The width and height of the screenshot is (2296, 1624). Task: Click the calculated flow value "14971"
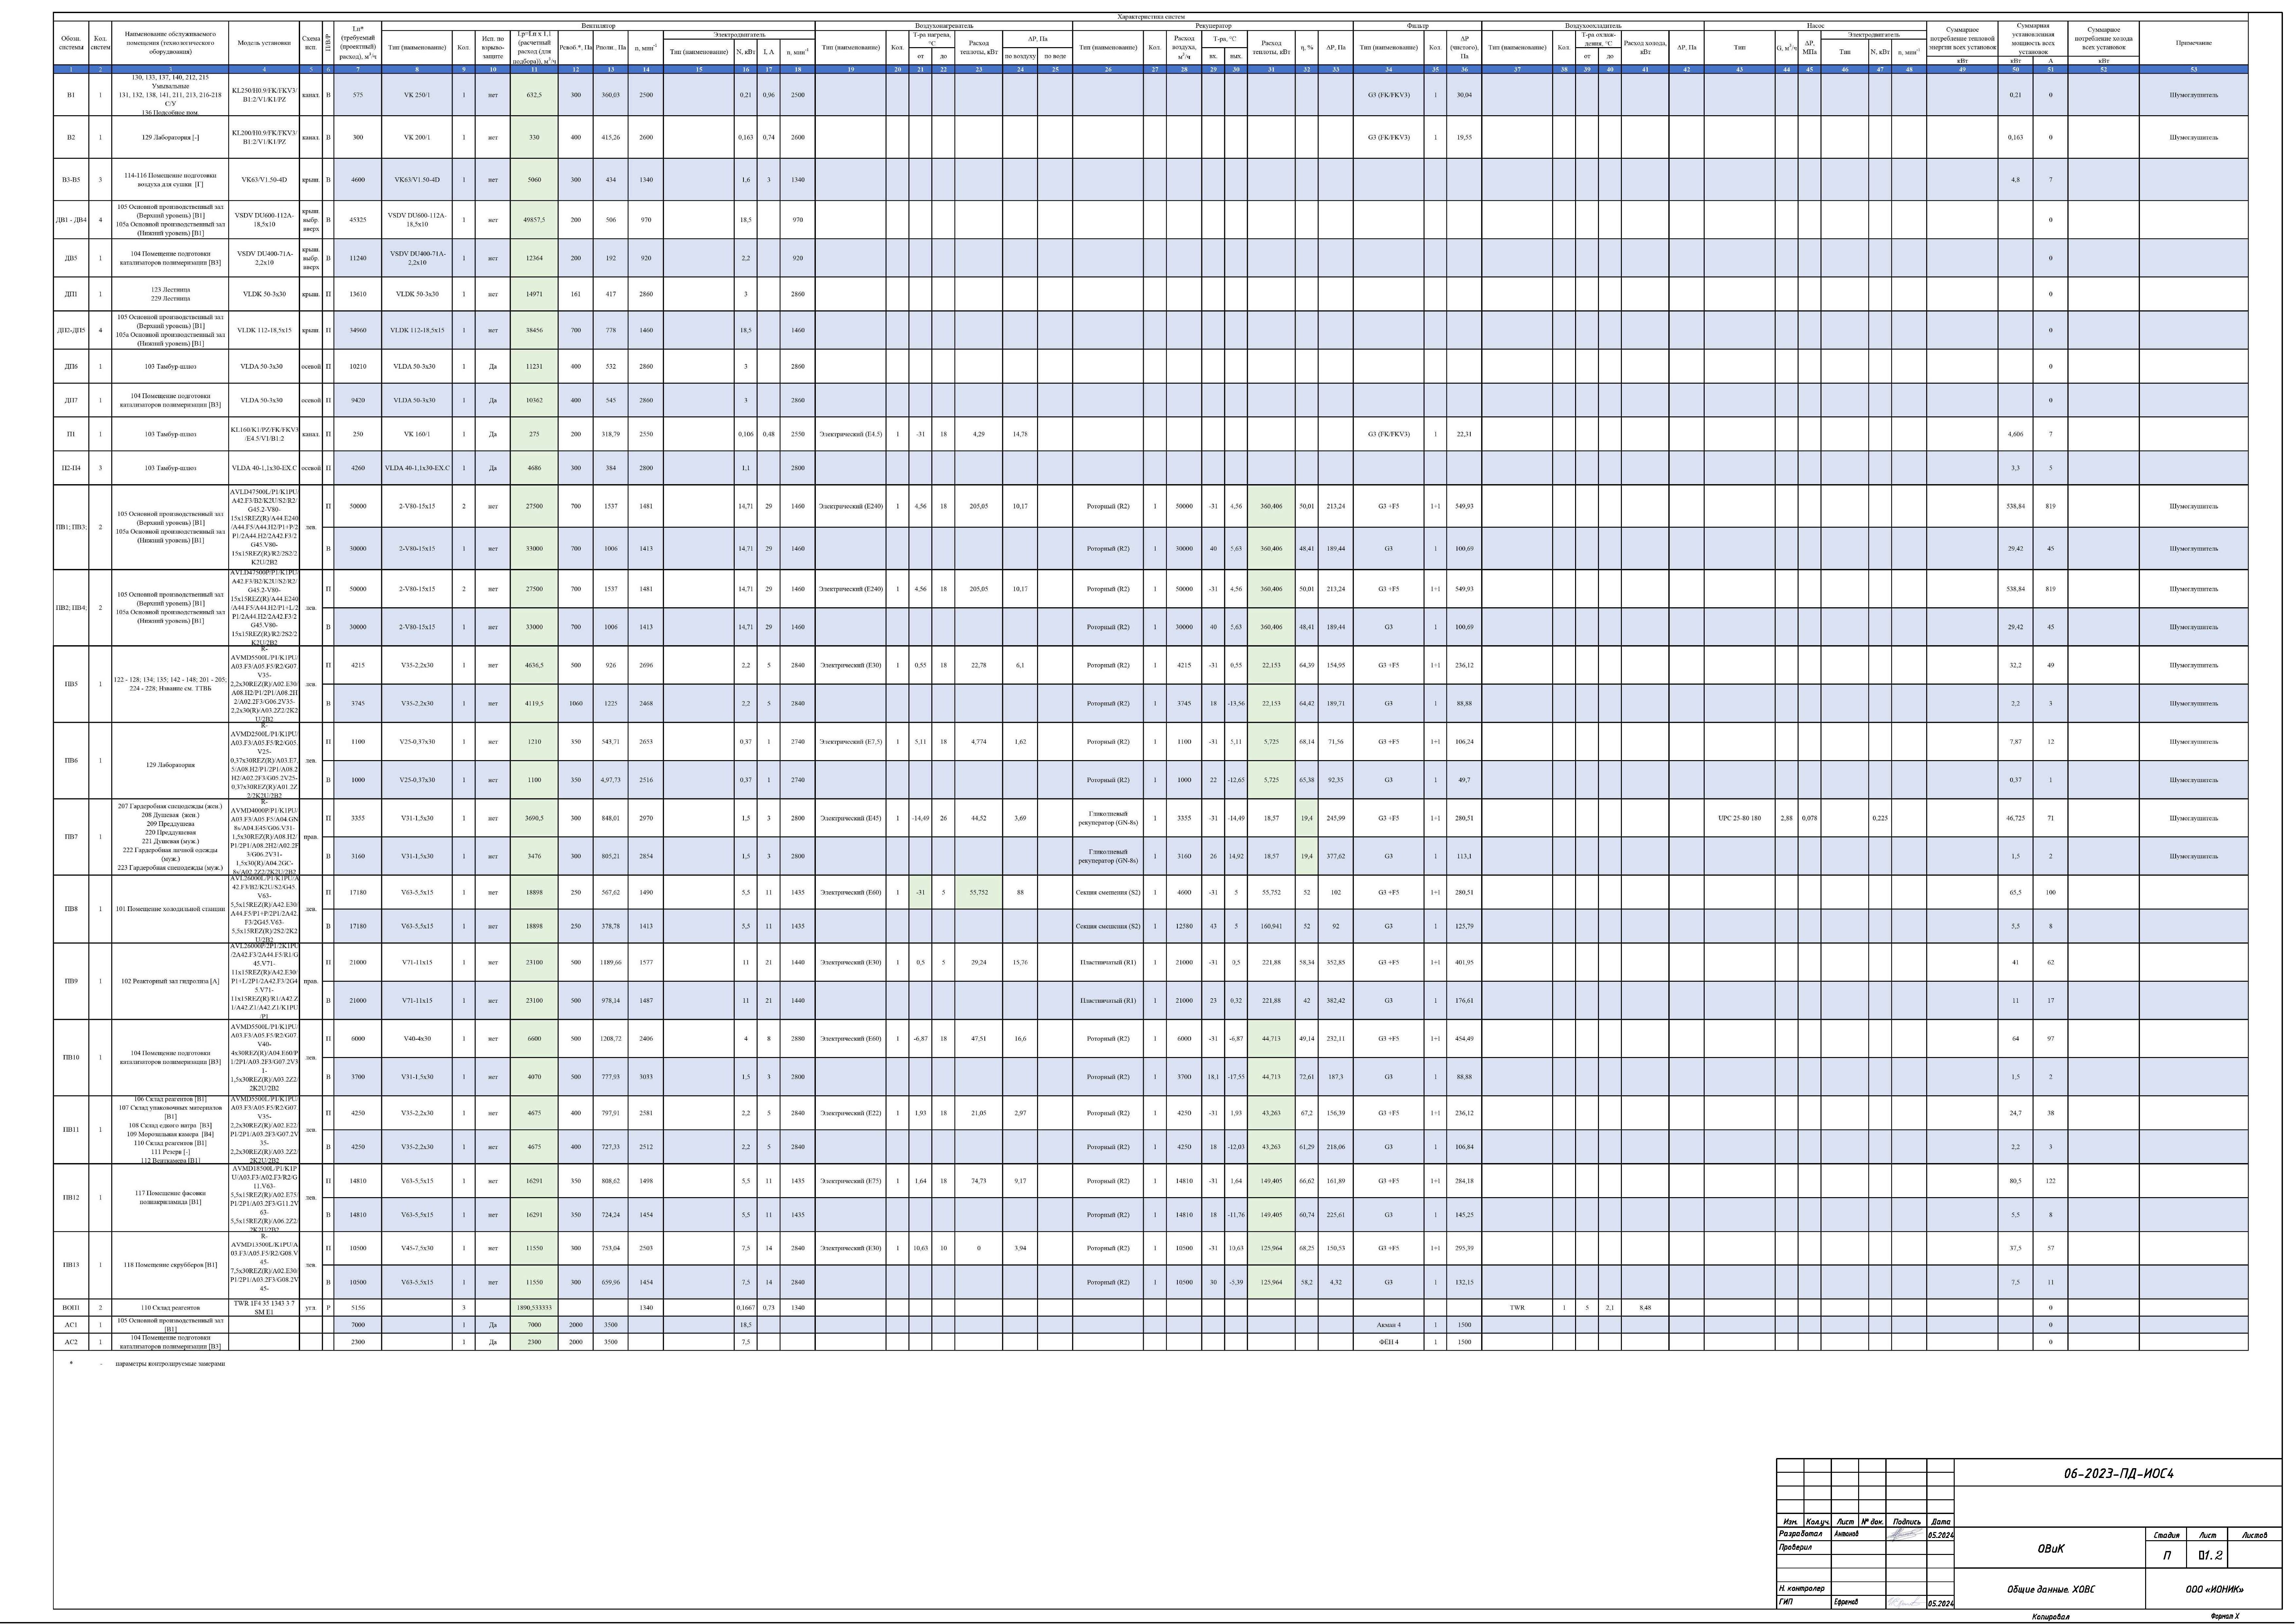tap(534, 294)
